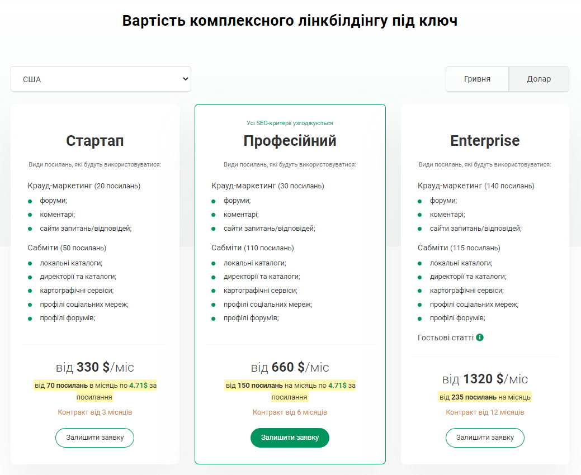Viewport: 581px width, 475px height.
Task: Open the США country dropdown
Action: pos(101,79)
